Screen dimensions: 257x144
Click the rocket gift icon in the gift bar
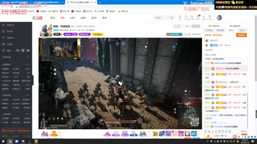click(162, 133)
